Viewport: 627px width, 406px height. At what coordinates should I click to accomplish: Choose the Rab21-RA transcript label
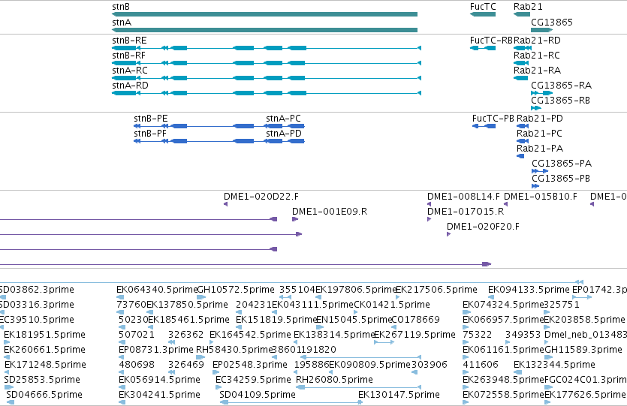(537, 71)
